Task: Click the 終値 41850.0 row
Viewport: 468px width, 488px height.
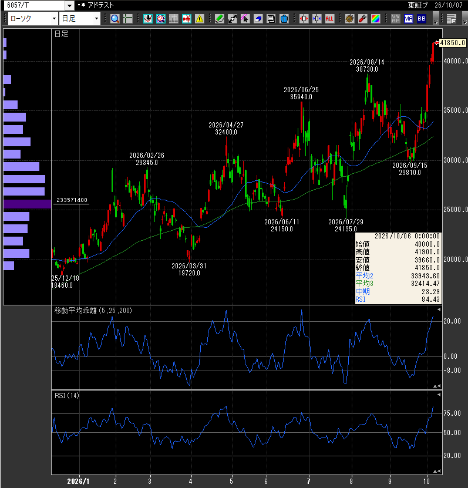Action: click(x=398, y=268)
